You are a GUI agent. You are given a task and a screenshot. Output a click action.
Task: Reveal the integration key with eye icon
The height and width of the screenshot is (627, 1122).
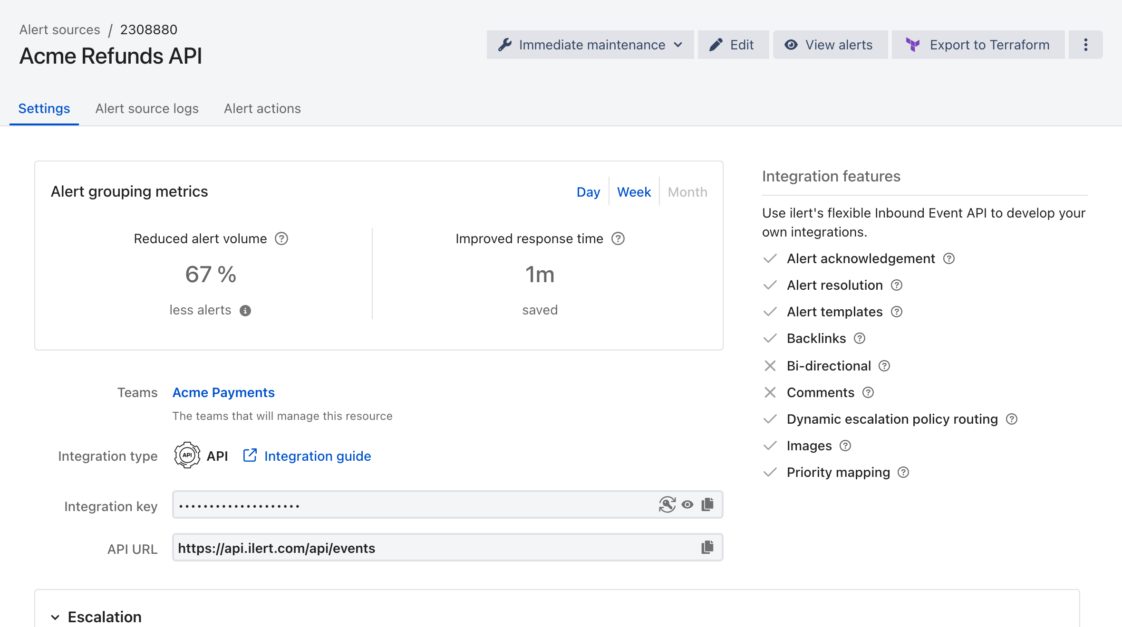click(687, 504)
